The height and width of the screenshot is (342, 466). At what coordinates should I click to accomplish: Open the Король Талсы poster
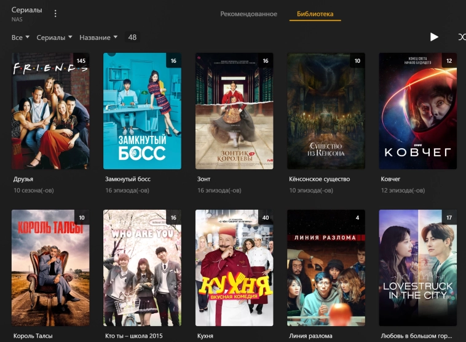pos(50,268)
